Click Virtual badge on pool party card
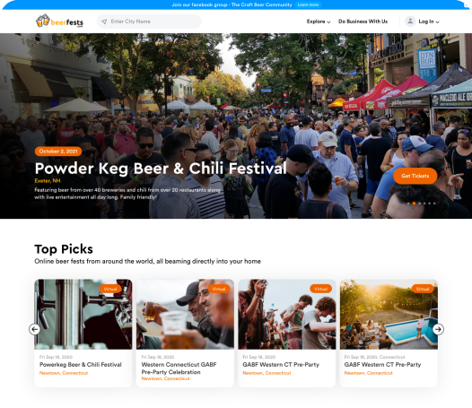 pos(423,289)
